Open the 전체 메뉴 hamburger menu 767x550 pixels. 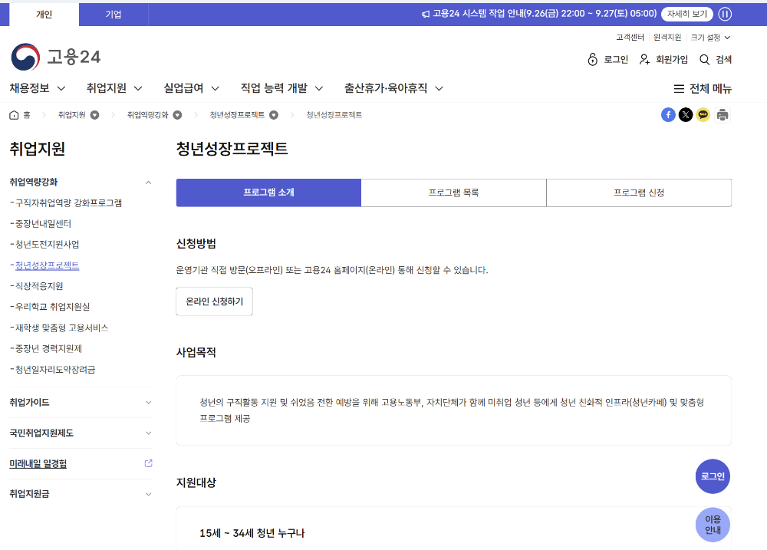702,88
